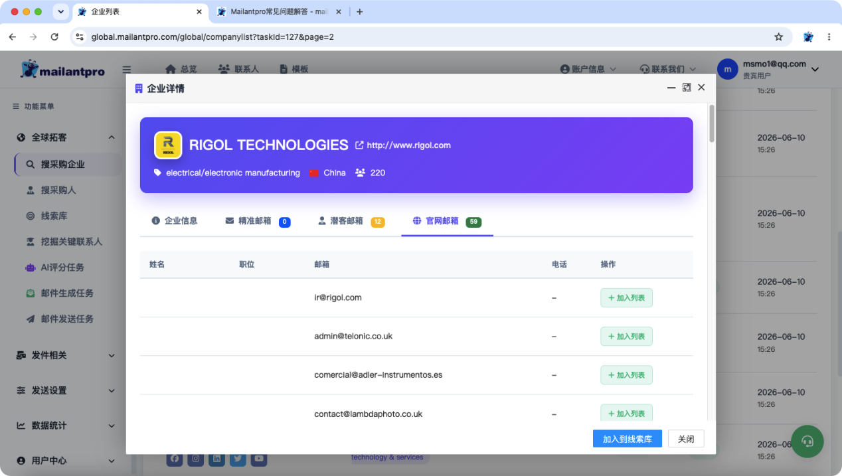Click the browser reload icon
842x476 pixels.
pyautogui.click(x=54, y=37)
